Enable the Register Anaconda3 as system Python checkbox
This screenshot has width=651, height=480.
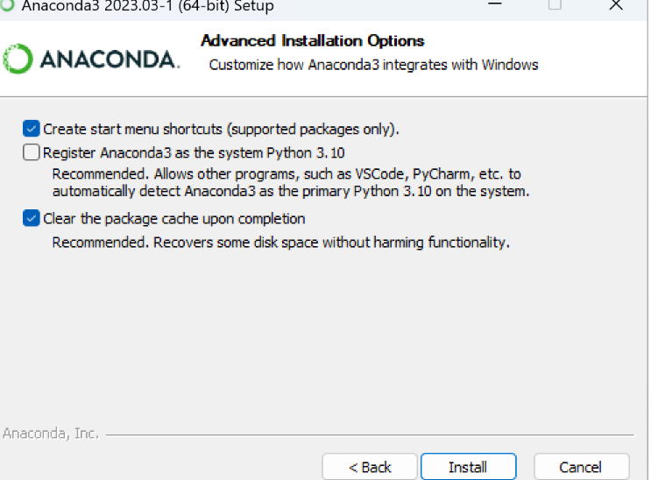coord(32,152)
